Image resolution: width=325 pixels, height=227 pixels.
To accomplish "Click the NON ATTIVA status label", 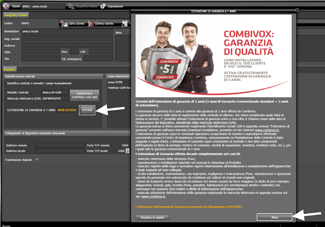I will click(x=66, y=110).
